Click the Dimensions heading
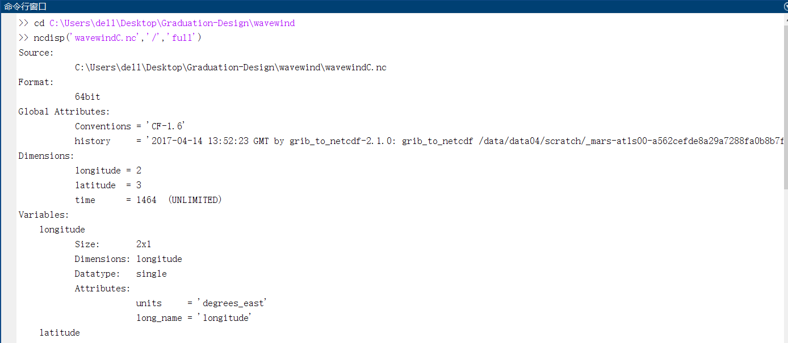This screenshot has height=343, width=788. pos(47,156)
